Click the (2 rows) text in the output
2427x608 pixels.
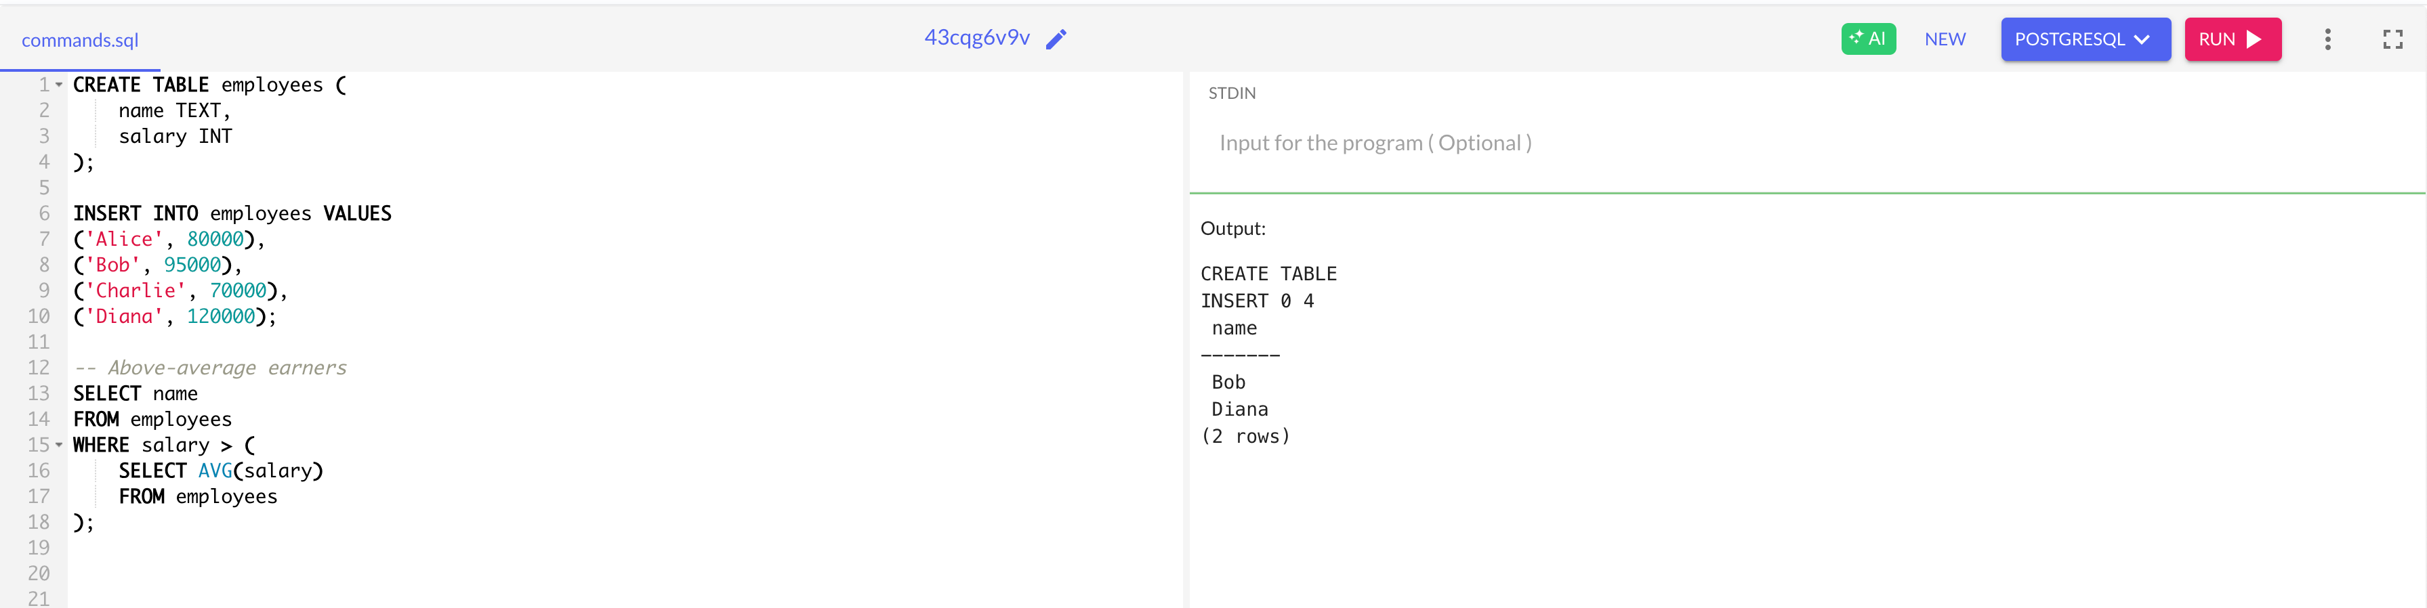coord(1245,436)
